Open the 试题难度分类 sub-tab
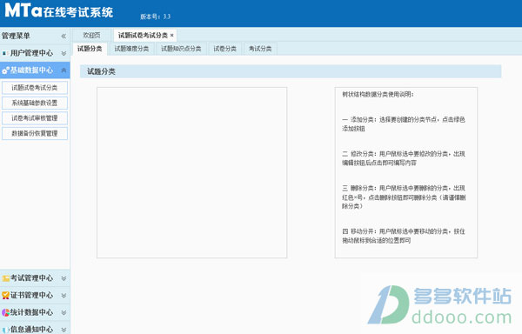Viewport: 522px width, 334px height. (x=131, y=49)
